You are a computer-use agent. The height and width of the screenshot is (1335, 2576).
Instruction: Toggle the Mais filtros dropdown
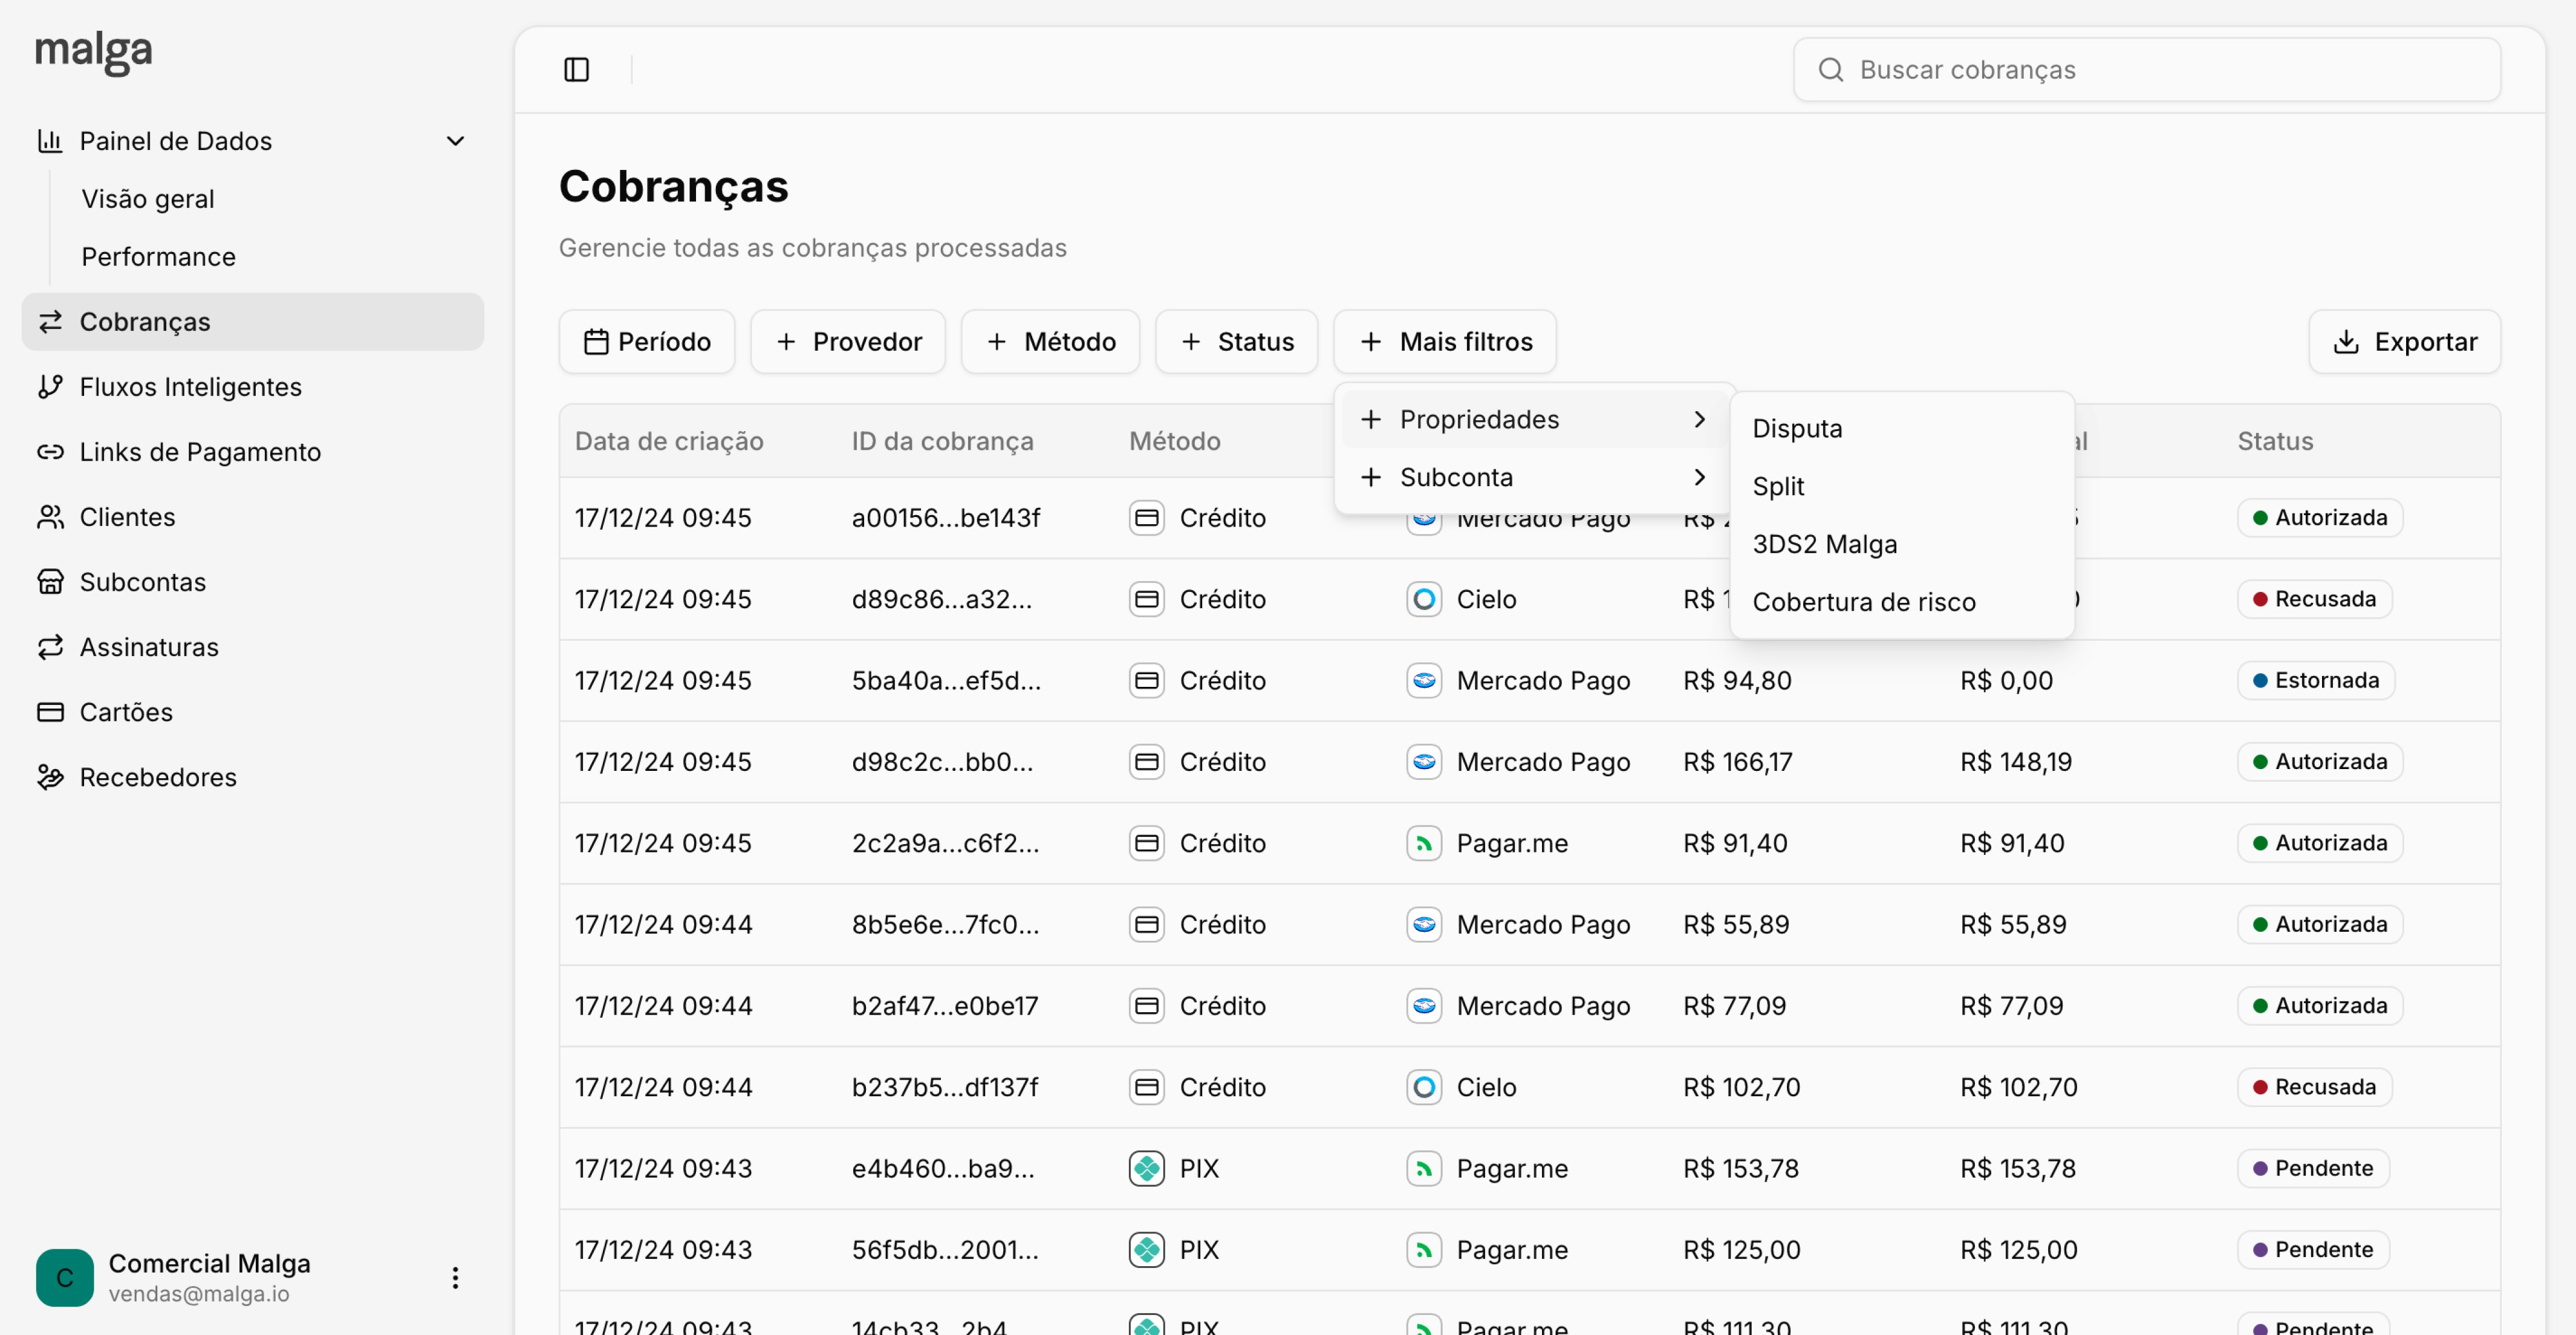1445,342
